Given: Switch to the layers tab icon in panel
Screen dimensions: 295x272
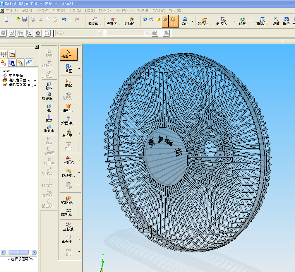Looking at the screenshot, I should pos(29,62).
